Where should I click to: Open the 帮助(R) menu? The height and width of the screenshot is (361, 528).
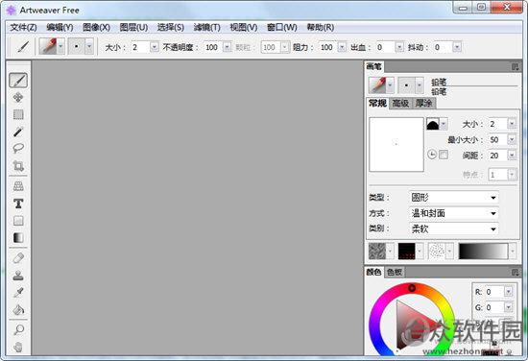(x=321, y=27)
